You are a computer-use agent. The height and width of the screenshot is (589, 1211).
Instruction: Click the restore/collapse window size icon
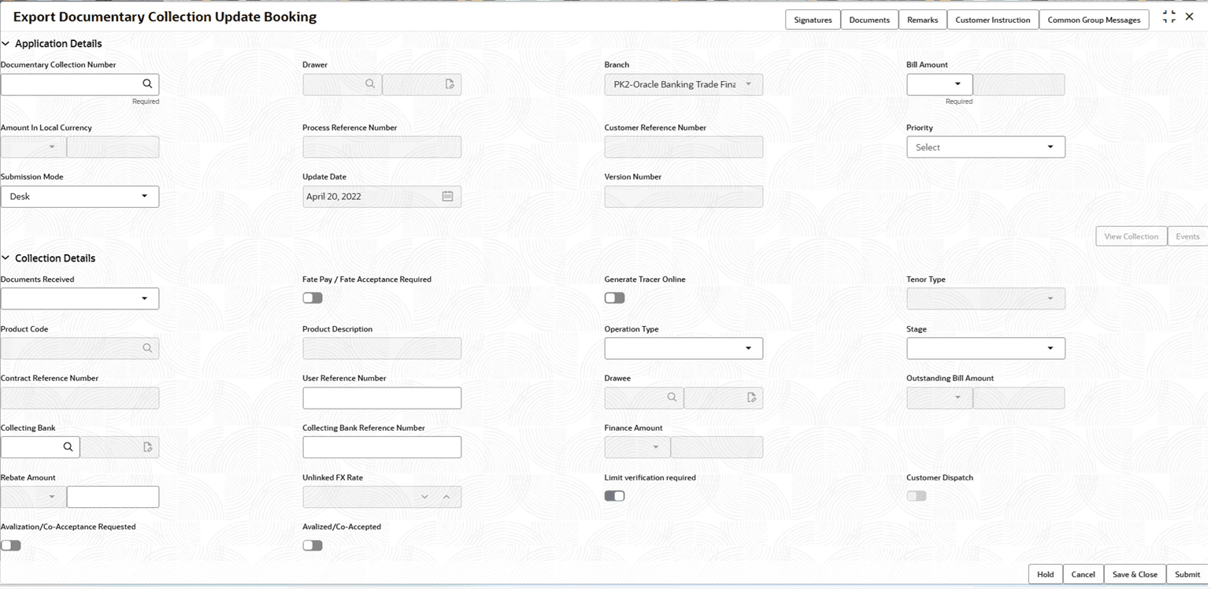coord(1168,17)
